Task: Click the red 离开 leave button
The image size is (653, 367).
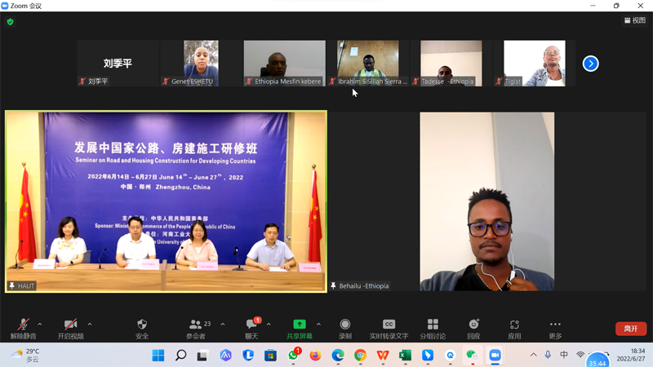Action: point(630,329)
